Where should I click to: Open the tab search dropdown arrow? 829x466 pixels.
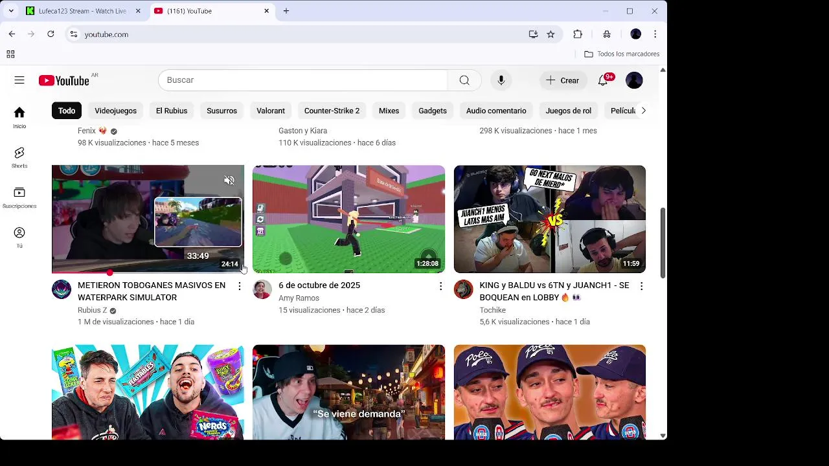[11, 11]
